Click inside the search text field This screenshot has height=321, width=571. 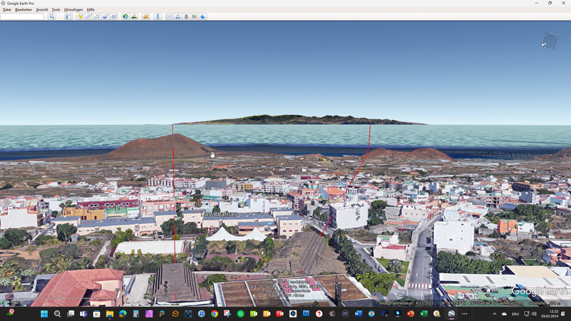22,17
